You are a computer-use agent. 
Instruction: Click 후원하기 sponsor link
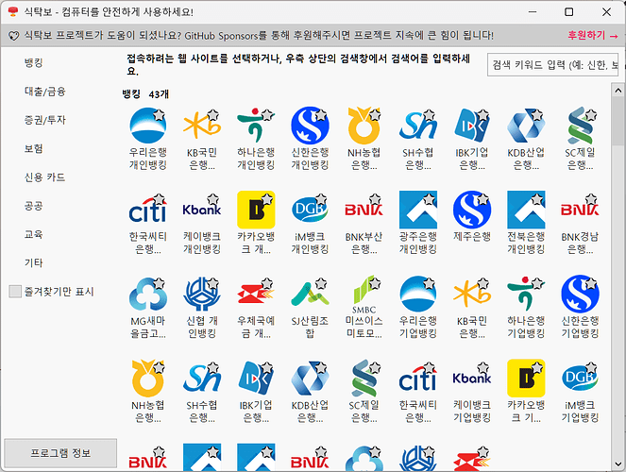[592, 35]
